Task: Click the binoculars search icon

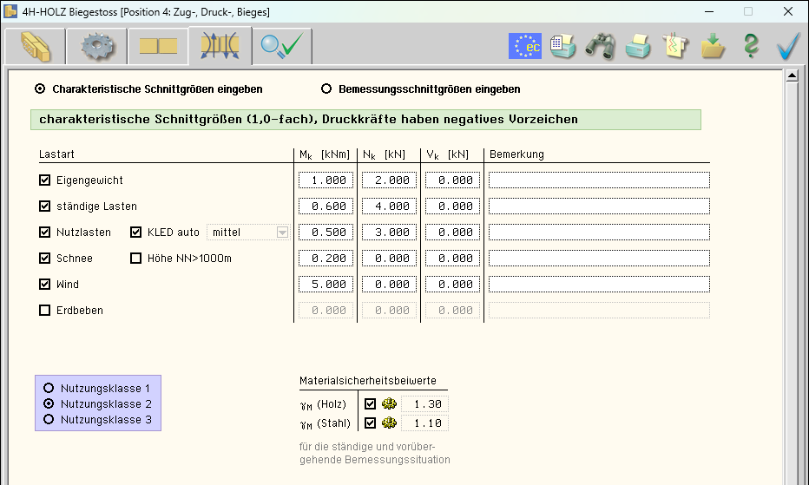Action: (x=600, y=47)
